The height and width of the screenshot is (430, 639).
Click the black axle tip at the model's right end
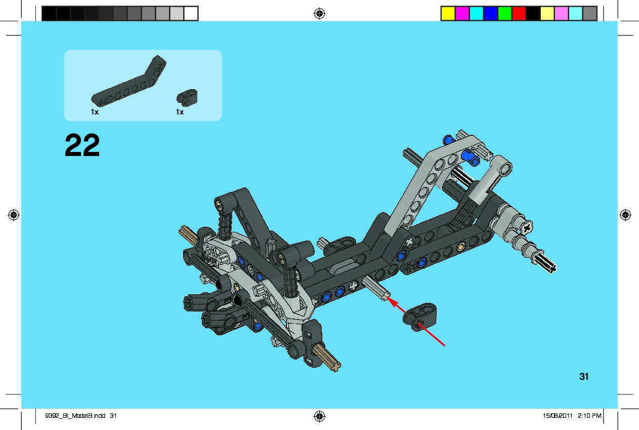[548, 265]
